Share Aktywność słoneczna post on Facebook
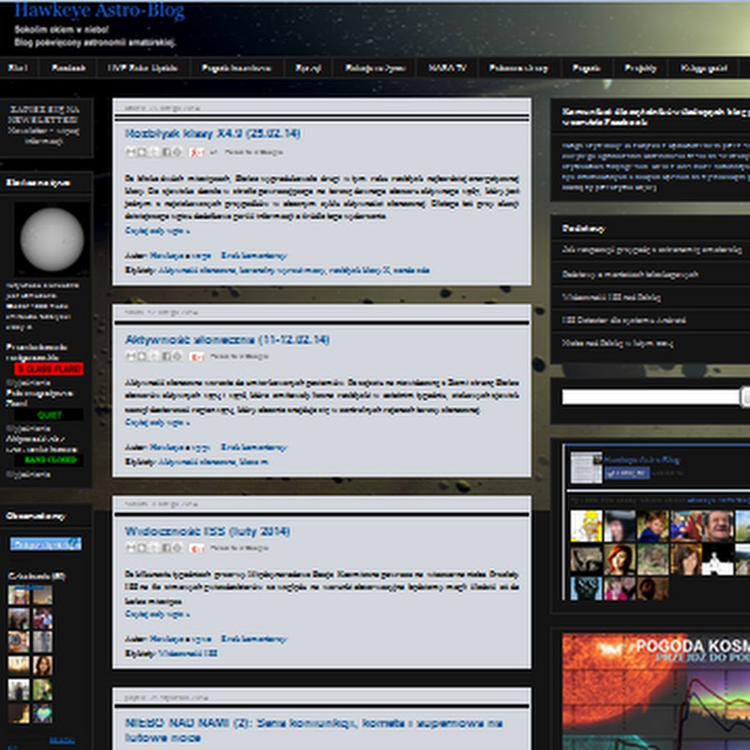The width and height of the screenshot is (750, 750). click(x=166, y=356)
